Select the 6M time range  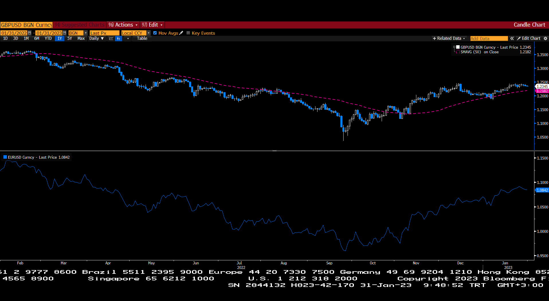pos(37,38)
